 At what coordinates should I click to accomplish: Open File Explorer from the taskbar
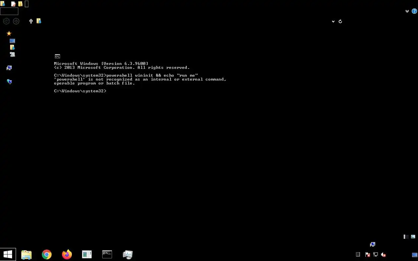[x=26, y=254]
